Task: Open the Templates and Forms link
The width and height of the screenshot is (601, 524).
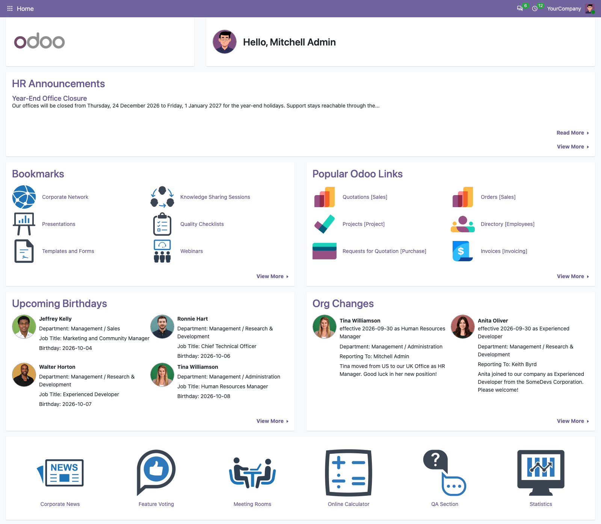Action: pyautogui.click(x=68, y=251)
